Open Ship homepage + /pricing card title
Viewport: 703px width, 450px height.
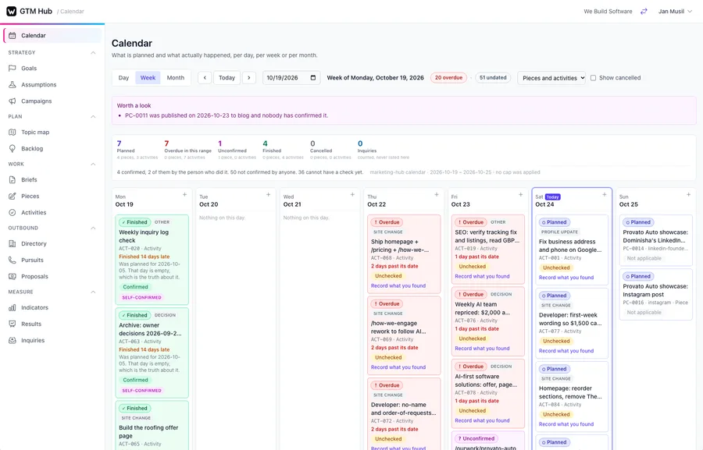400,246
